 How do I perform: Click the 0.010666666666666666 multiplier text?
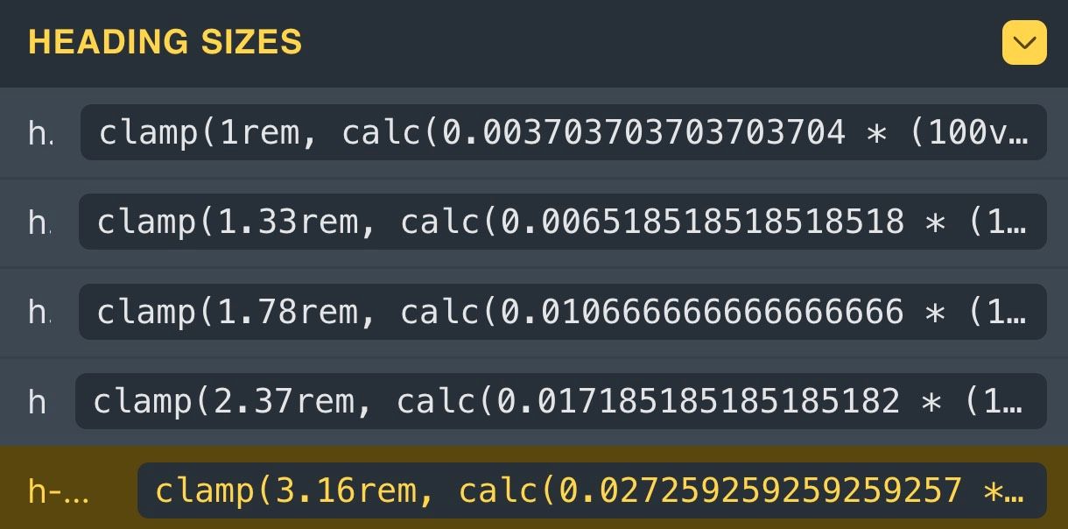(702, 312)
